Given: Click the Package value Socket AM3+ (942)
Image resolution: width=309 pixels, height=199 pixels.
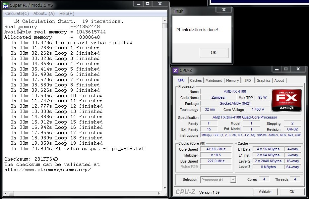Looking at the screenshot, I should coord(235,103).
